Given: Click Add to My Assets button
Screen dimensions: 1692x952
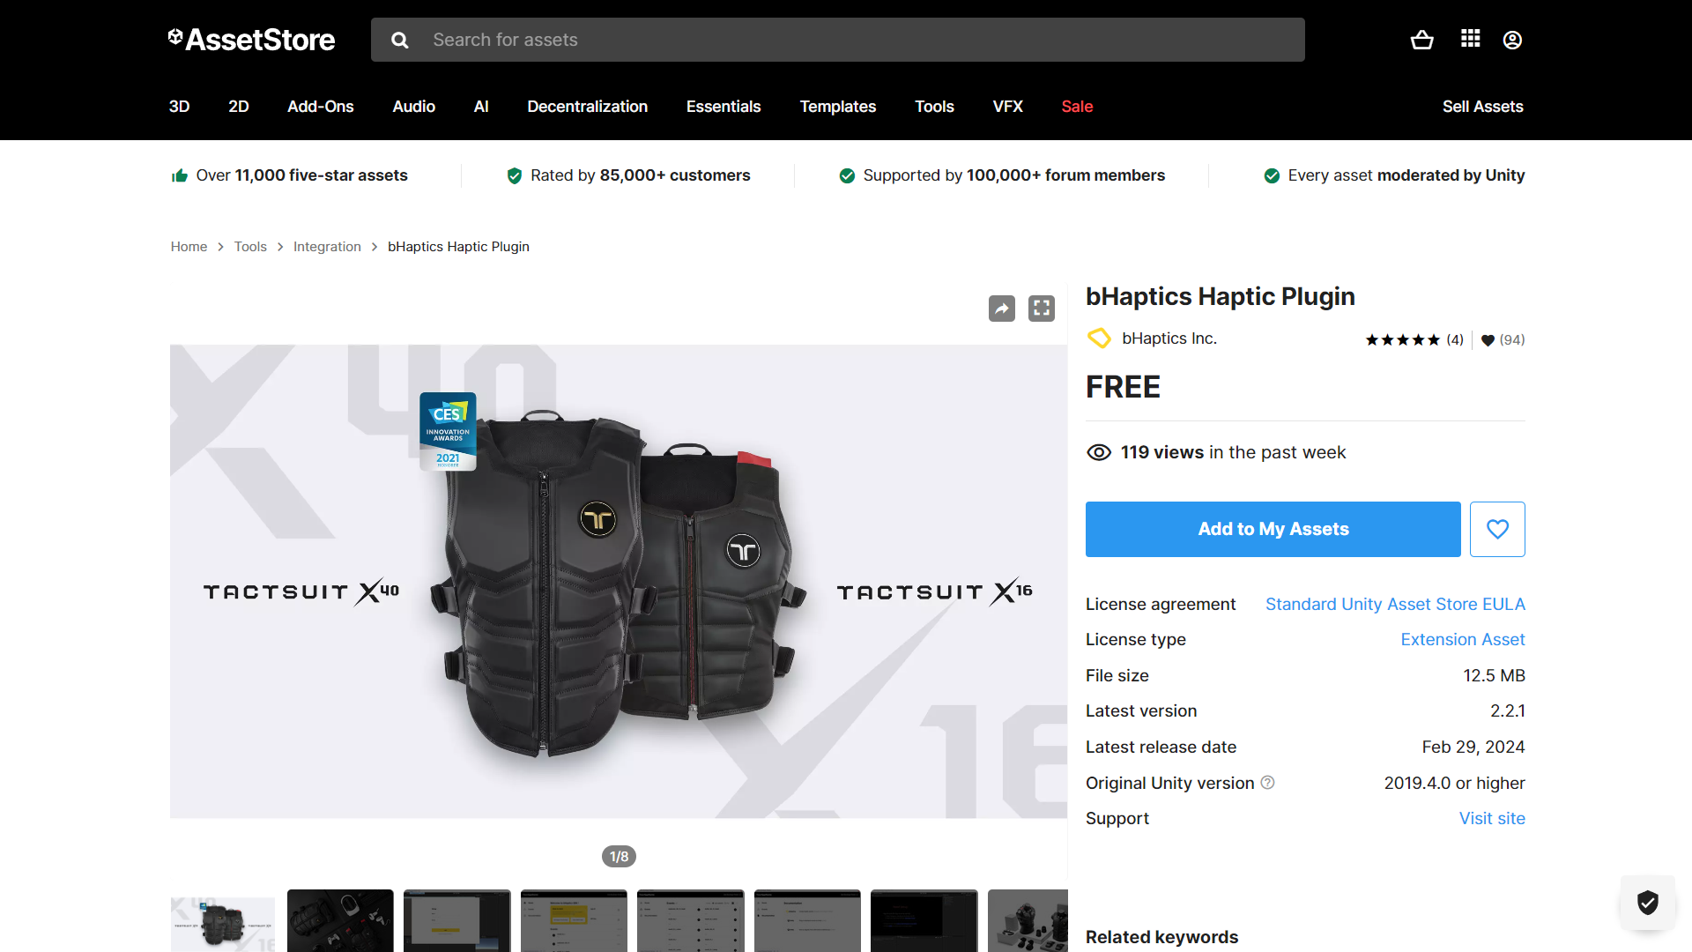Looking at the screenshot, I should coord(1273,529).
